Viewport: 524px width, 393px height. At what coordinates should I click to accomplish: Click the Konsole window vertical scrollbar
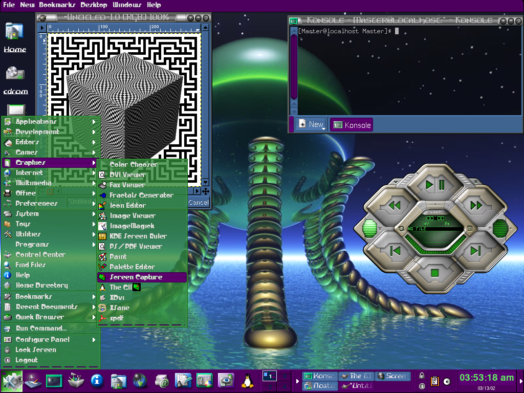[294, 71]
